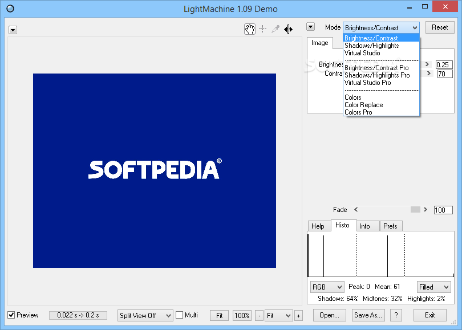Open the top-left preview menu arrow
462x330 pixels.
[13, 30]
